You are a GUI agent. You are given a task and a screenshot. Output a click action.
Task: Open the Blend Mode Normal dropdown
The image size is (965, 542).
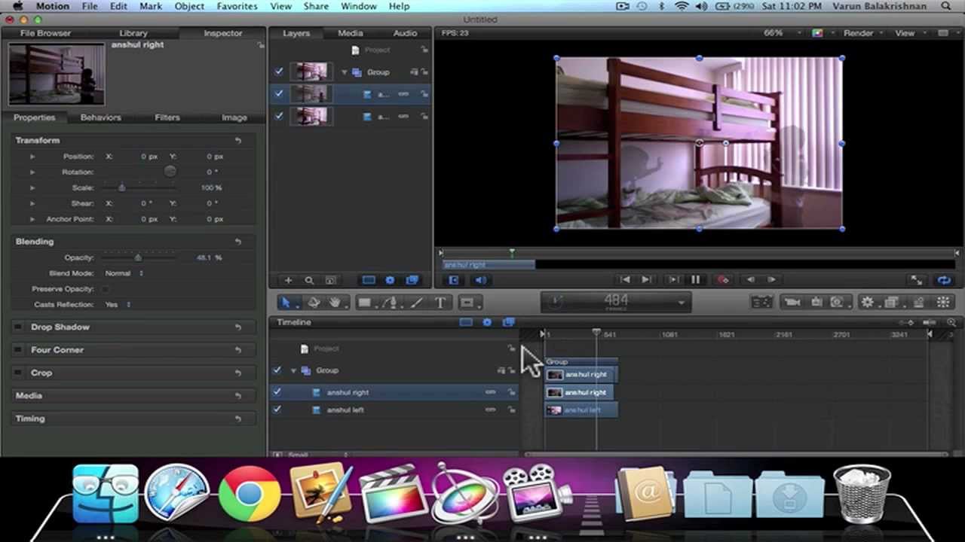coord(124,273)
